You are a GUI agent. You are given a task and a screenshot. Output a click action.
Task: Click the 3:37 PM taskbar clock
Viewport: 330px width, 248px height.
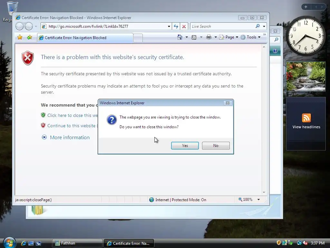317,243
